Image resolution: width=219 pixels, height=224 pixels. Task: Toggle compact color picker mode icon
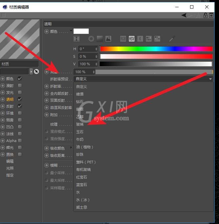77,39
